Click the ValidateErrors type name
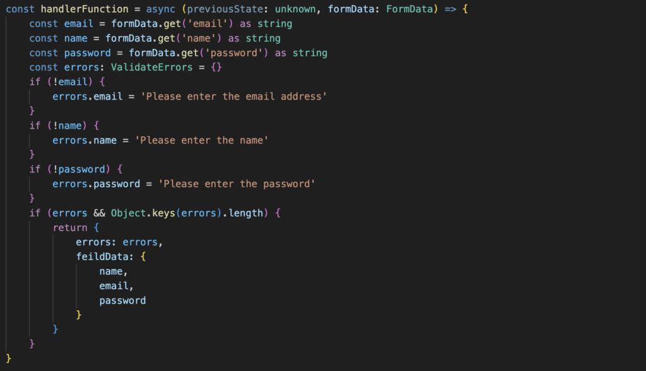This screenshot has width=646, height=371. [x=151, y=67]
